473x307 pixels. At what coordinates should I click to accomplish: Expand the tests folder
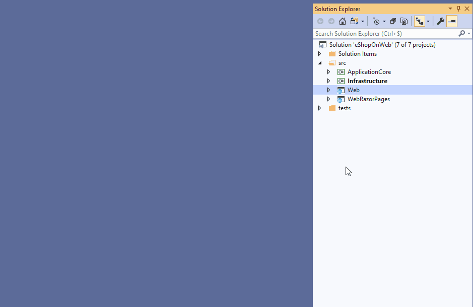pyautogui.click(x=320, y=108)
